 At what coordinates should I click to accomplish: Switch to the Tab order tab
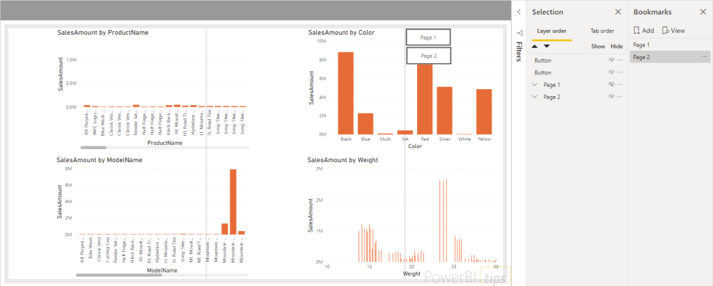pos(602,31)
